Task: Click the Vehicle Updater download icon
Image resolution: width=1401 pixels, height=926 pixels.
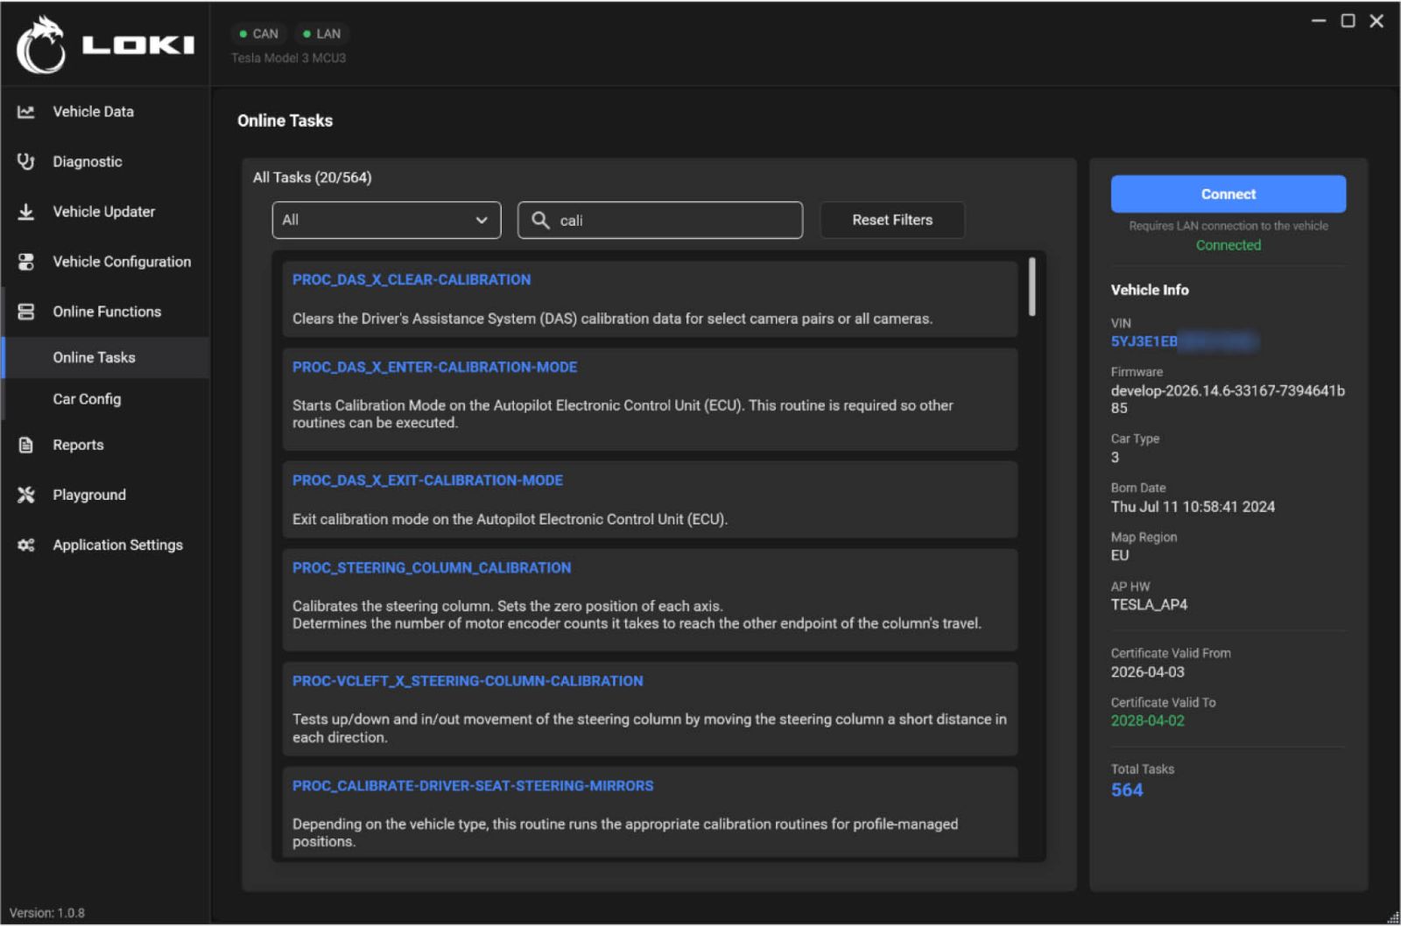Action: click(x=26, y=212)
